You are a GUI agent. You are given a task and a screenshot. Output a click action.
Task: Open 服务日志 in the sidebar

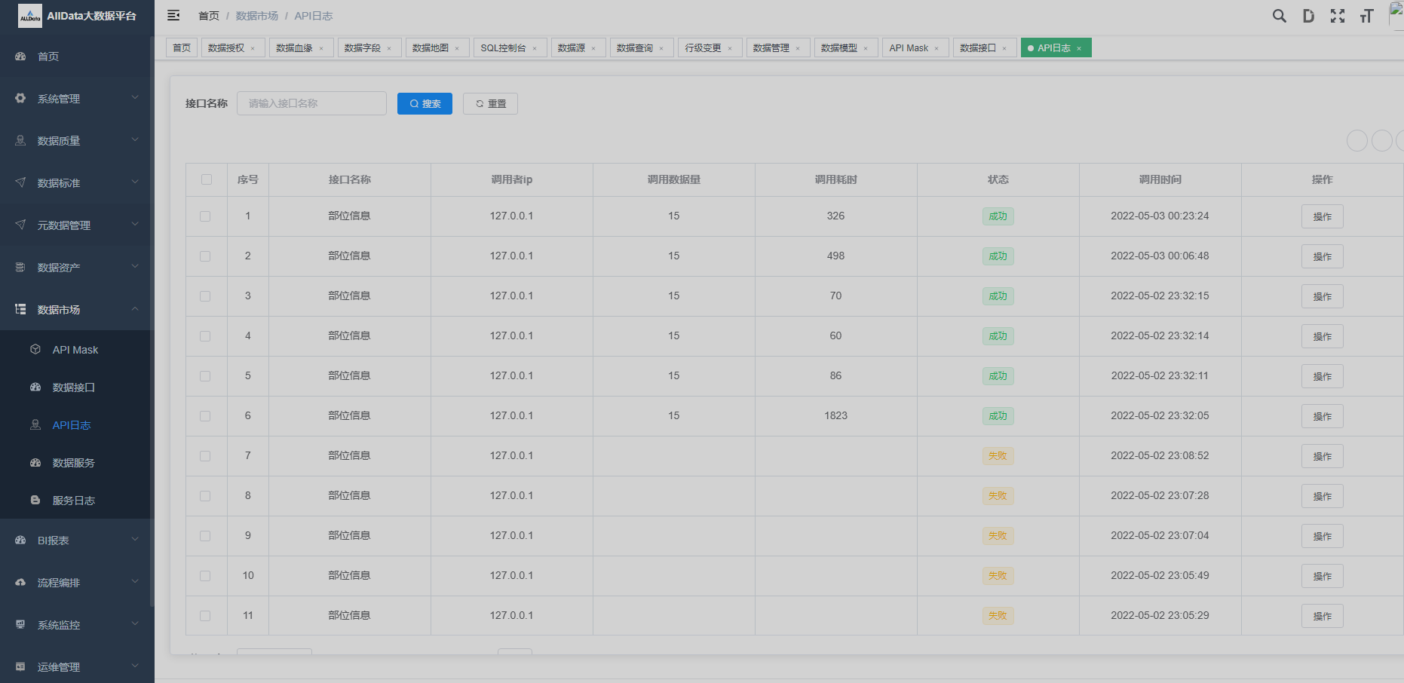tap(73, 501)
